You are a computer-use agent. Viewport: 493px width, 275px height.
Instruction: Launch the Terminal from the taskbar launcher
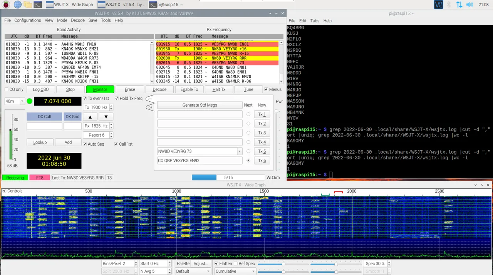click(x=38, y=5)
